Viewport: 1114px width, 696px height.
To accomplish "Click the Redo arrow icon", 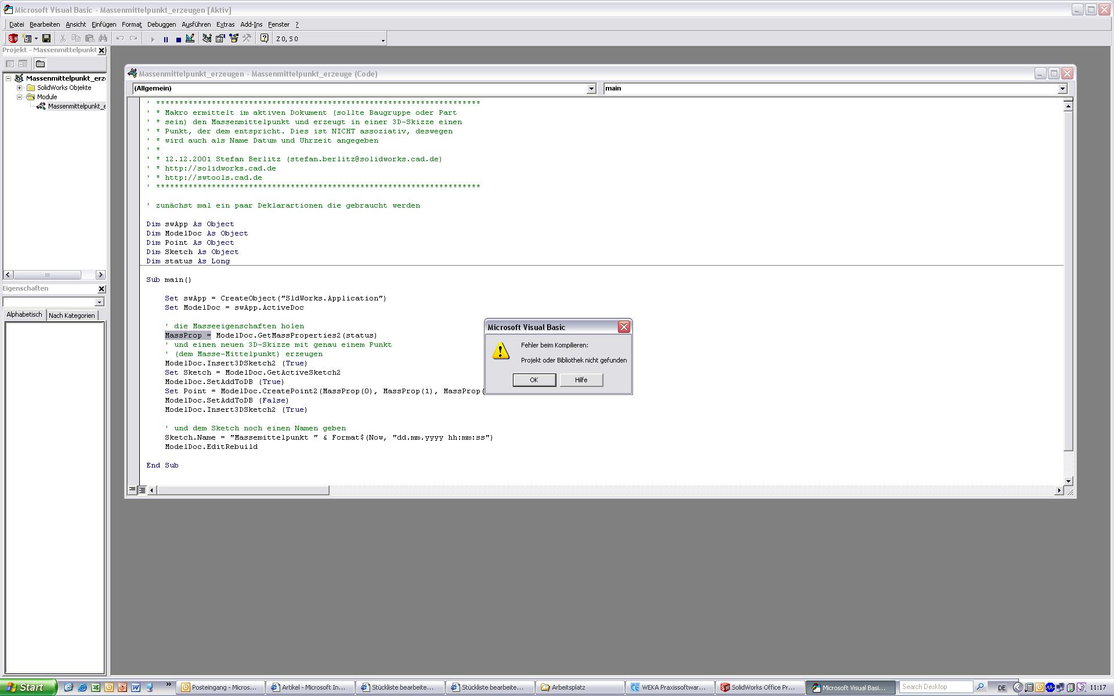I will click(133, 39).
